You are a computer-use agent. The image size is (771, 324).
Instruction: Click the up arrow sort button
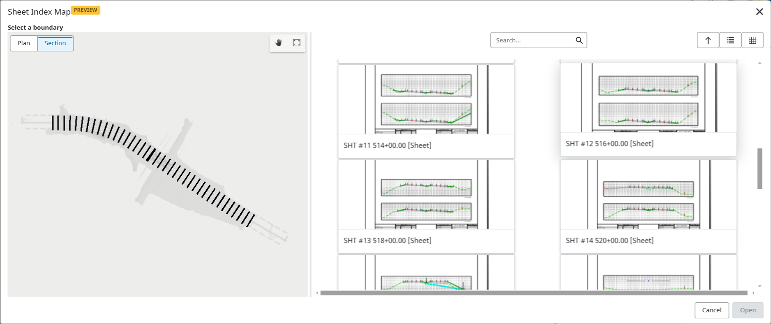708,40
